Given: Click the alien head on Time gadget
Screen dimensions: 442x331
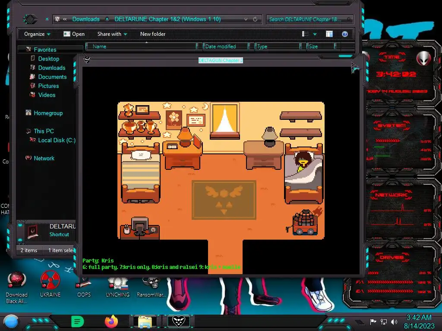Looking at the screenshot, I should (424, 58).
